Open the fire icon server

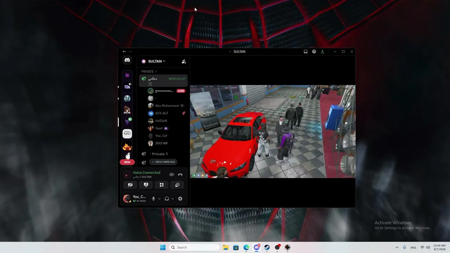127,146
